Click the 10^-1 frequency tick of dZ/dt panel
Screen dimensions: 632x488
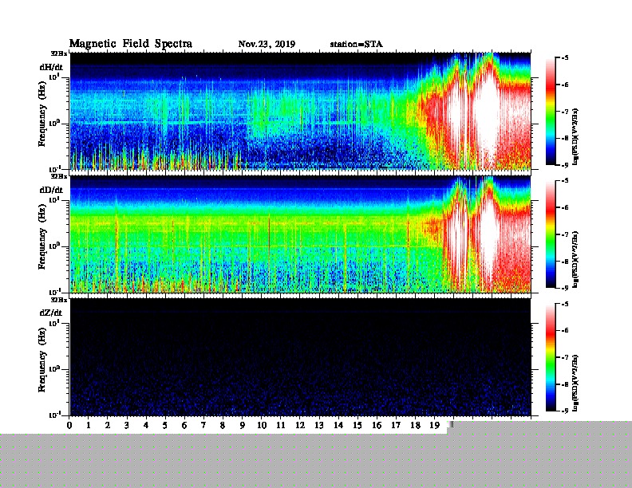coord(54,415)
